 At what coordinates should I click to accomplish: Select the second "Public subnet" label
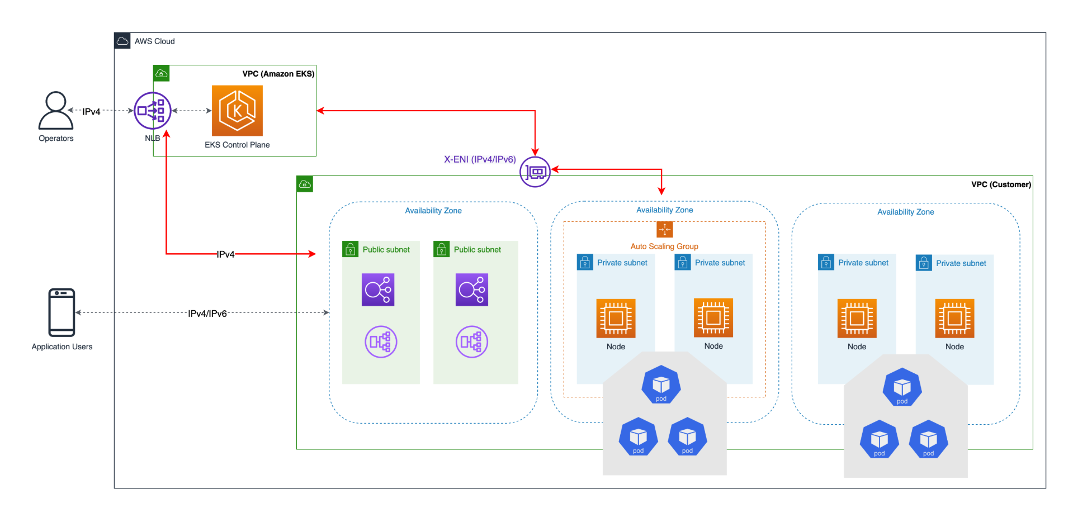pyautogui.click(x=477, y=250)
